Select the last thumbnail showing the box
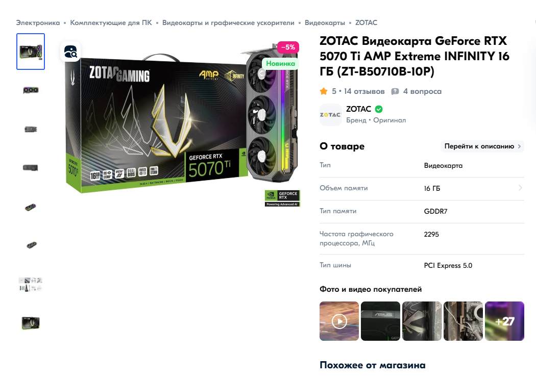Screen dimensions: 536x378 [31, 323]
